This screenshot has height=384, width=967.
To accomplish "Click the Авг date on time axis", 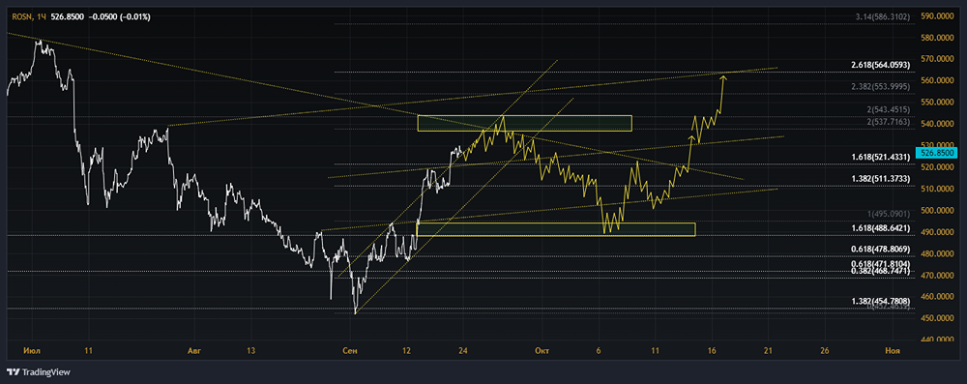I will 193,351.
